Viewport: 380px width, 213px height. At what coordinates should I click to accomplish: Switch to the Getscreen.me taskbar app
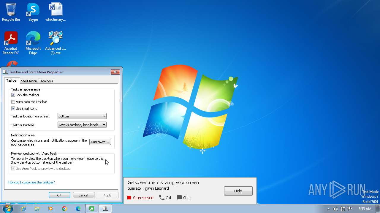92,209
